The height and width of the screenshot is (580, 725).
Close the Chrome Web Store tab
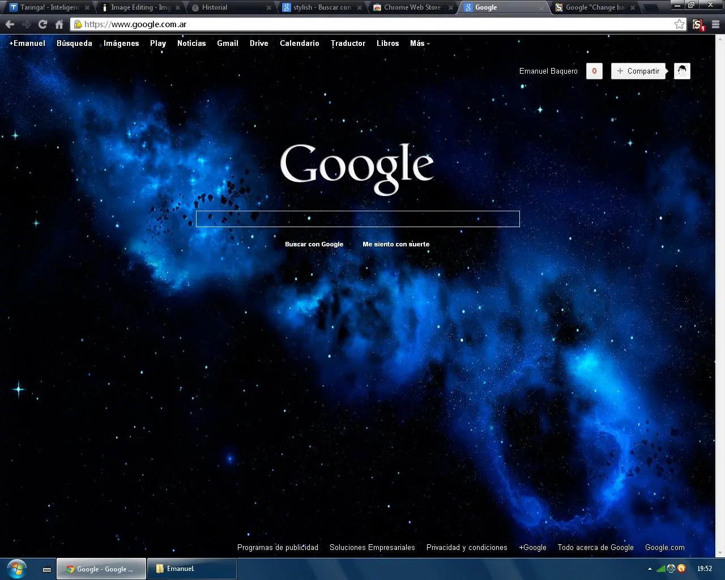point(451,8)
